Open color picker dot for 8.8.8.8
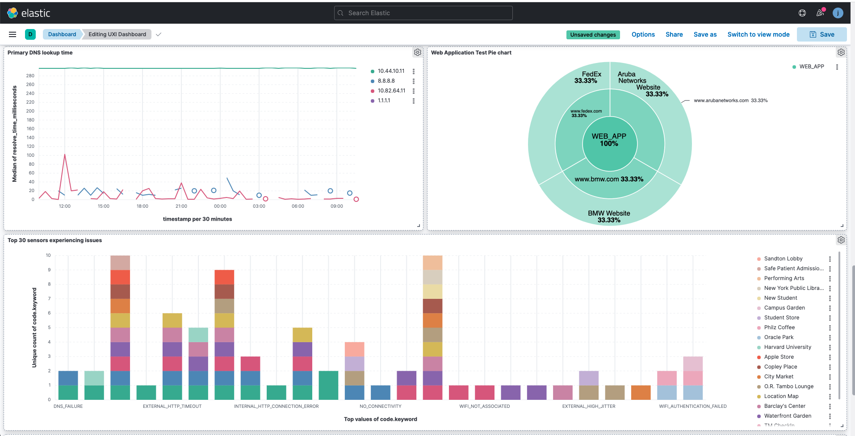 [373, 81]
